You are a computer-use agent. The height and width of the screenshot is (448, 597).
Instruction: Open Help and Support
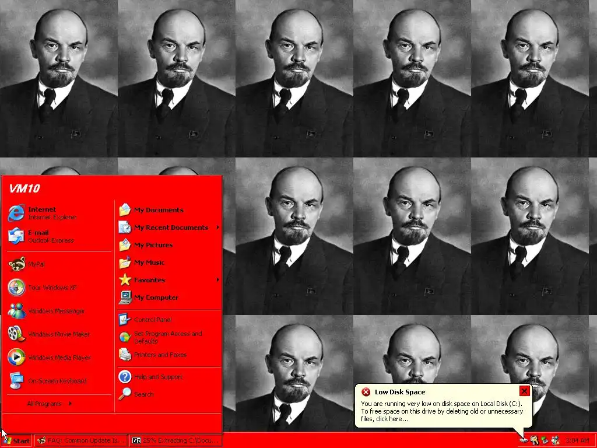coord(169,377)
